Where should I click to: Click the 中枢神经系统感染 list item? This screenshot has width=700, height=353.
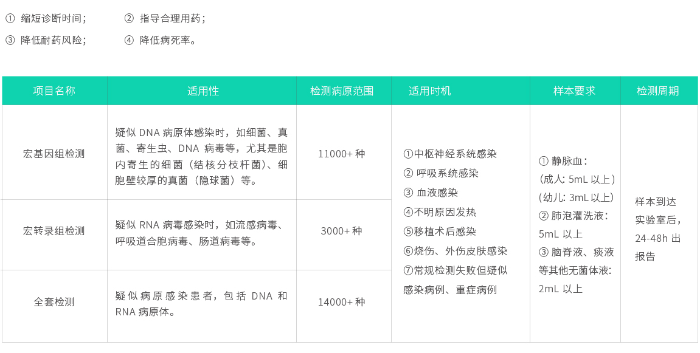click(450, 154)
